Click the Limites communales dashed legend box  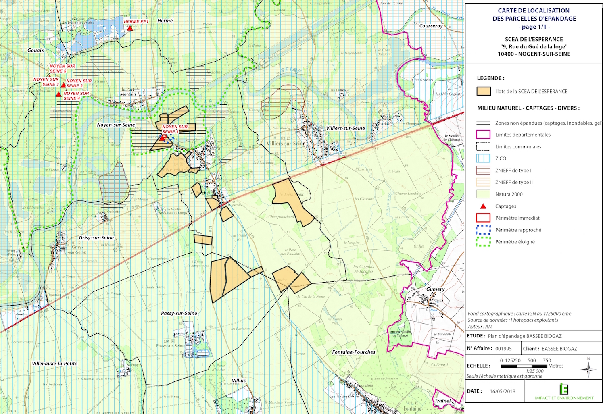[x=483, y=146]
